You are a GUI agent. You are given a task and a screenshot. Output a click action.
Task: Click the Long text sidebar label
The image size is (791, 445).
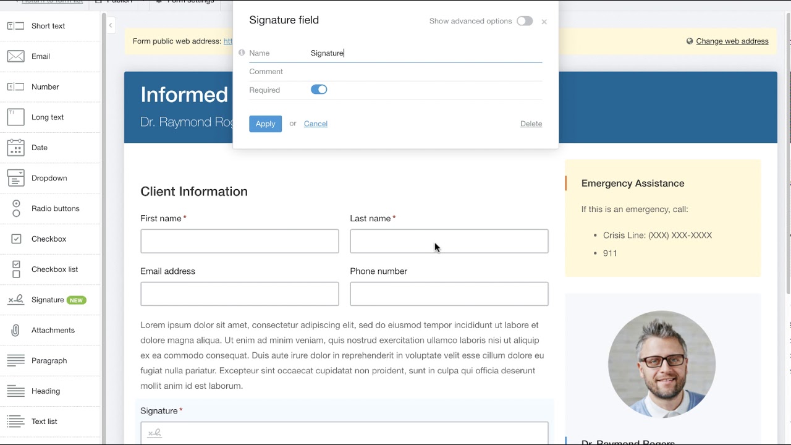(x=48, y=117)
